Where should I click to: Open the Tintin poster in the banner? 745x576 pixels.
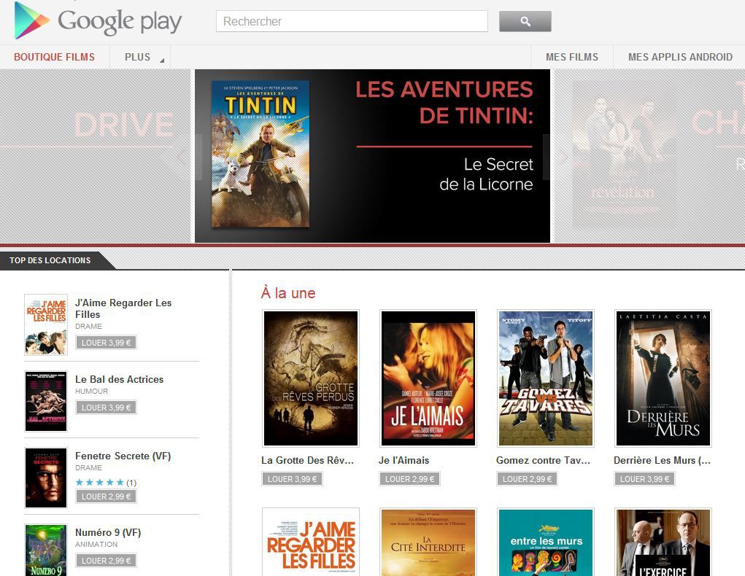(x=260, y=154)
